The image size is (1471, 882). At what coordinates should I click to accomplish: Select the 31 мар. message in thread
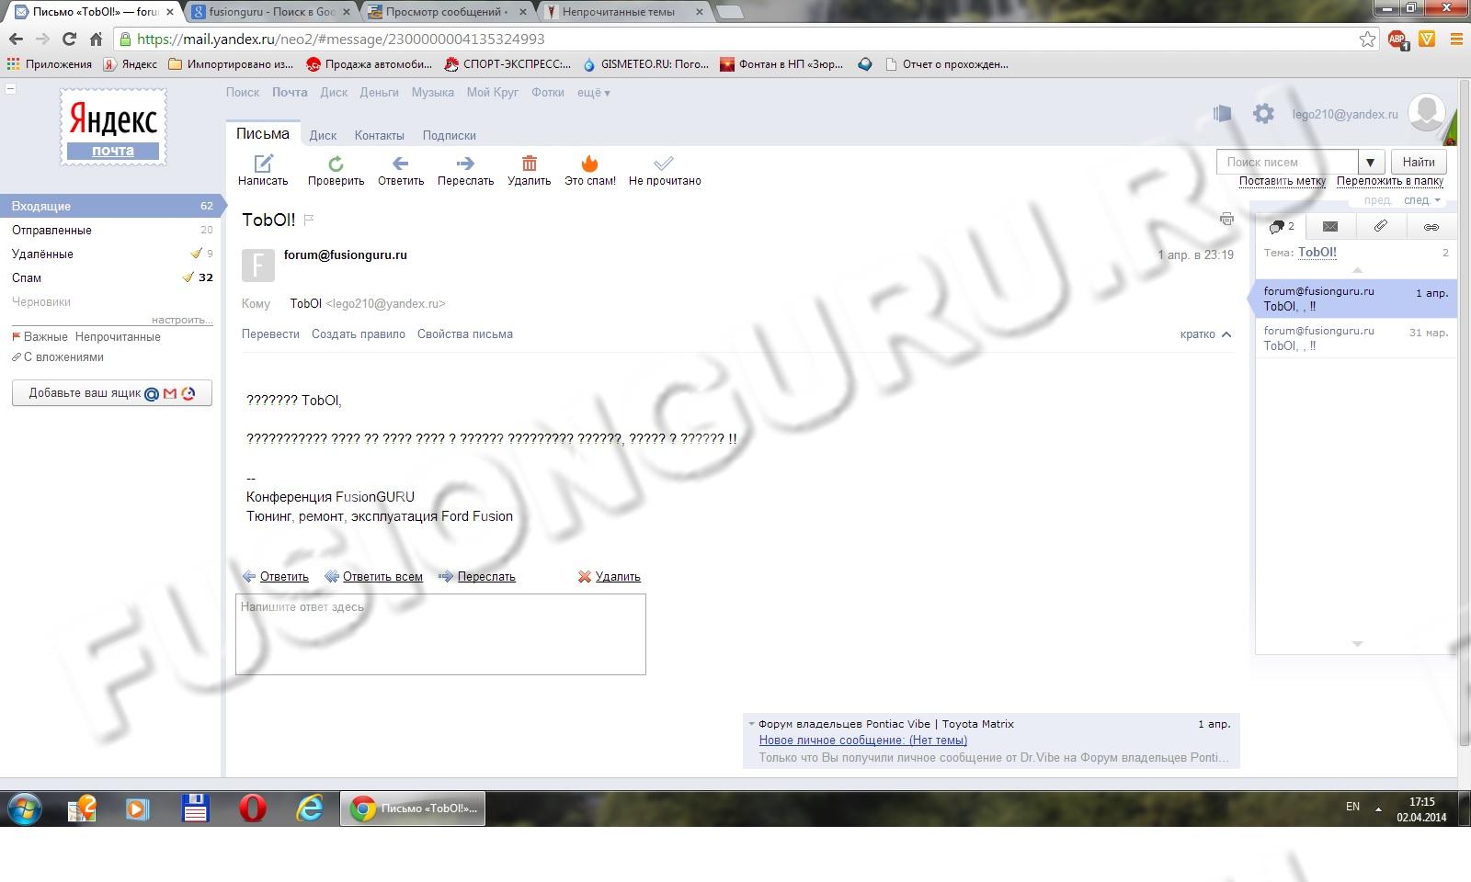1355,338
